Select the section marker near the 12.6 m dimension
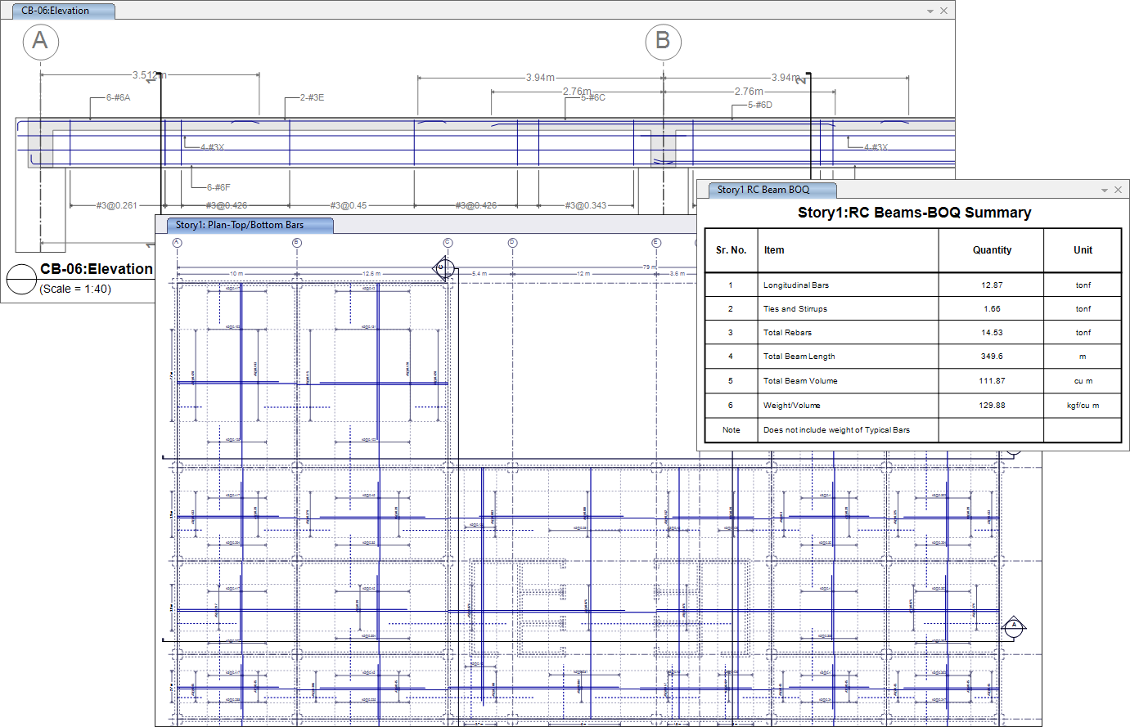 tap(443, 267)
